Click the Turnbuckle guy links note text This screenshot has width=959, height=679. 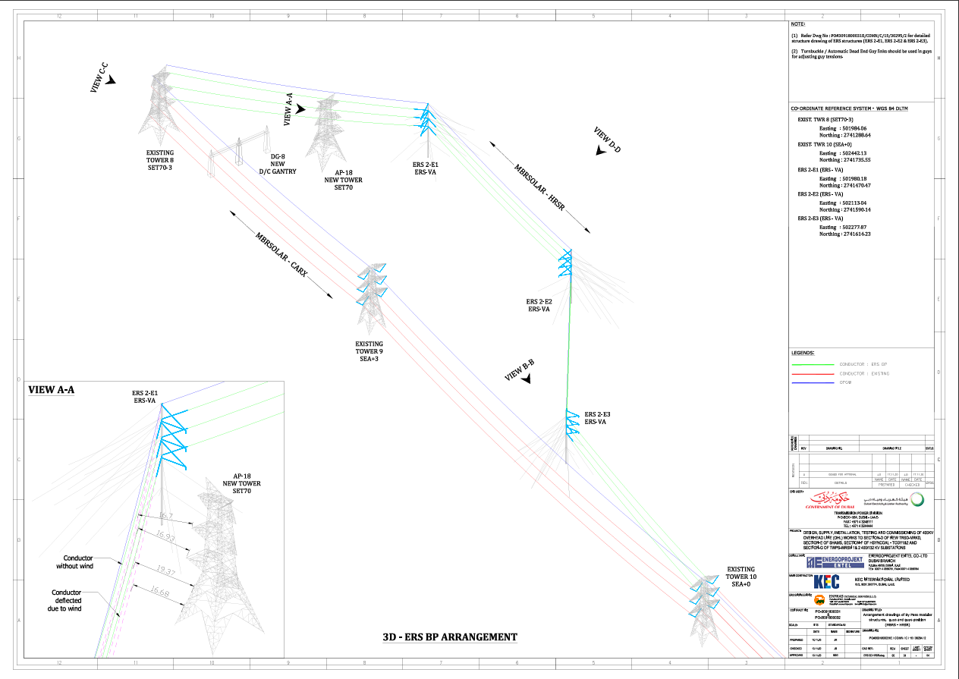[x=860, y=53]
